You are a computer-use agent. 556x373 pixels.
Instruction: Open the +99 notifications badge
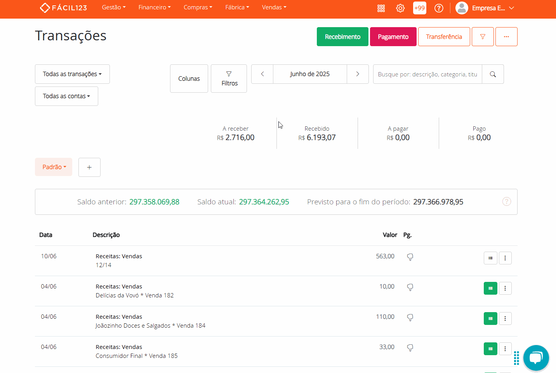419,8
